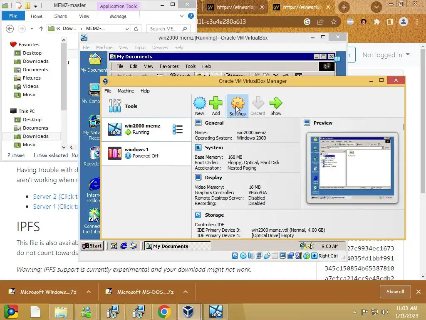Image resolution: width=426 pixels, height=320 pixels.
Task: Select Videos under Favorites in Explorer
Action: coord(30,87)
